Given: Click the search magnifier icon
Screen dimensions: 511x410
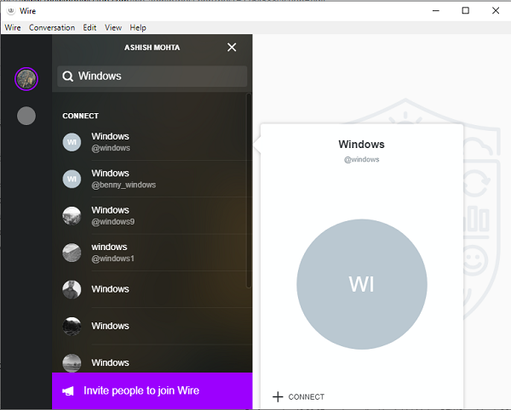Looking at the screenshot, I should click(x=68, y=77).
